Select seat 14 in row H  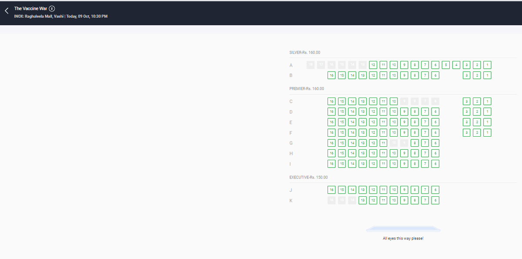click(x=352, y=153)
